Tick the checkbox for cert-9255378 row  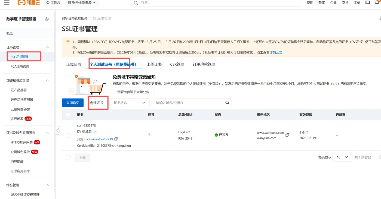click(68, 135)
